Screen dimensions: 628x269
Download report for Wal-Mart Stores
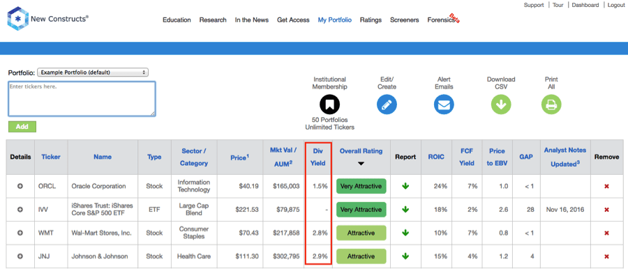tap(405, 233)
